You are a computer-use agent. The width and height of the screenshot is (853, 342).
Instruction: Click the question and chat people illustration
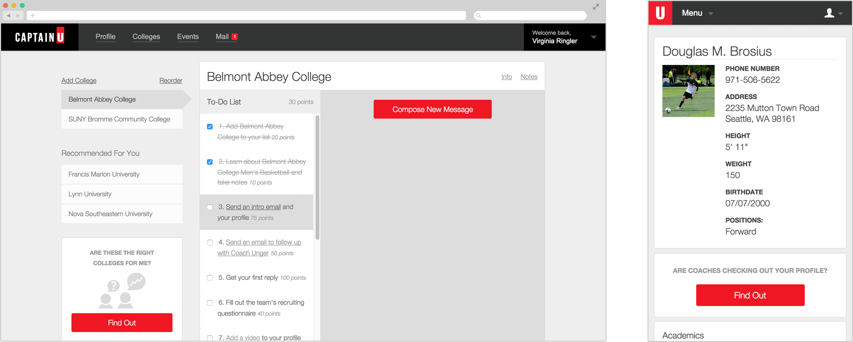tap(122, 291)
